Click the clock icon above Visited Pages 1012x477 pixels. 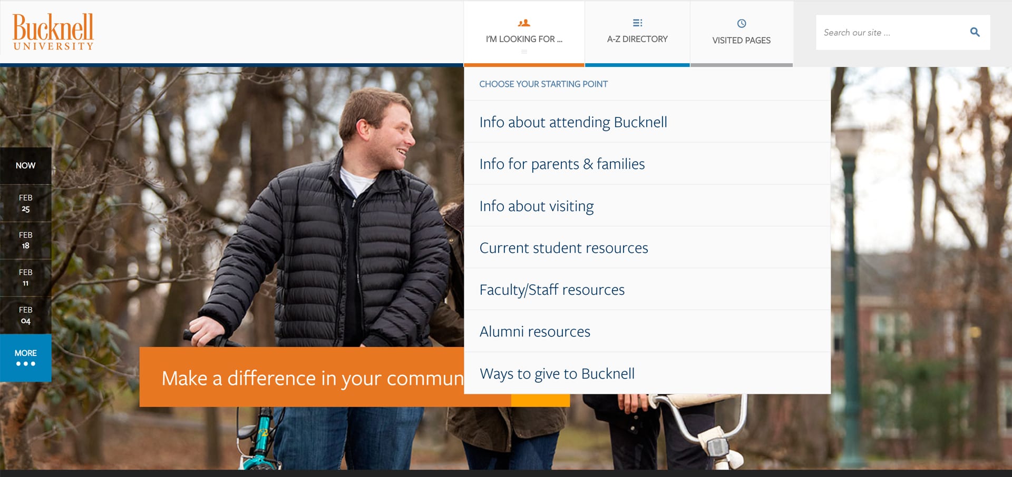pos(741,23)
